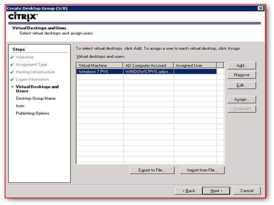The image size is (274, 205).
Task: Click the green arrow current-step marker
Action: point(12,86)
